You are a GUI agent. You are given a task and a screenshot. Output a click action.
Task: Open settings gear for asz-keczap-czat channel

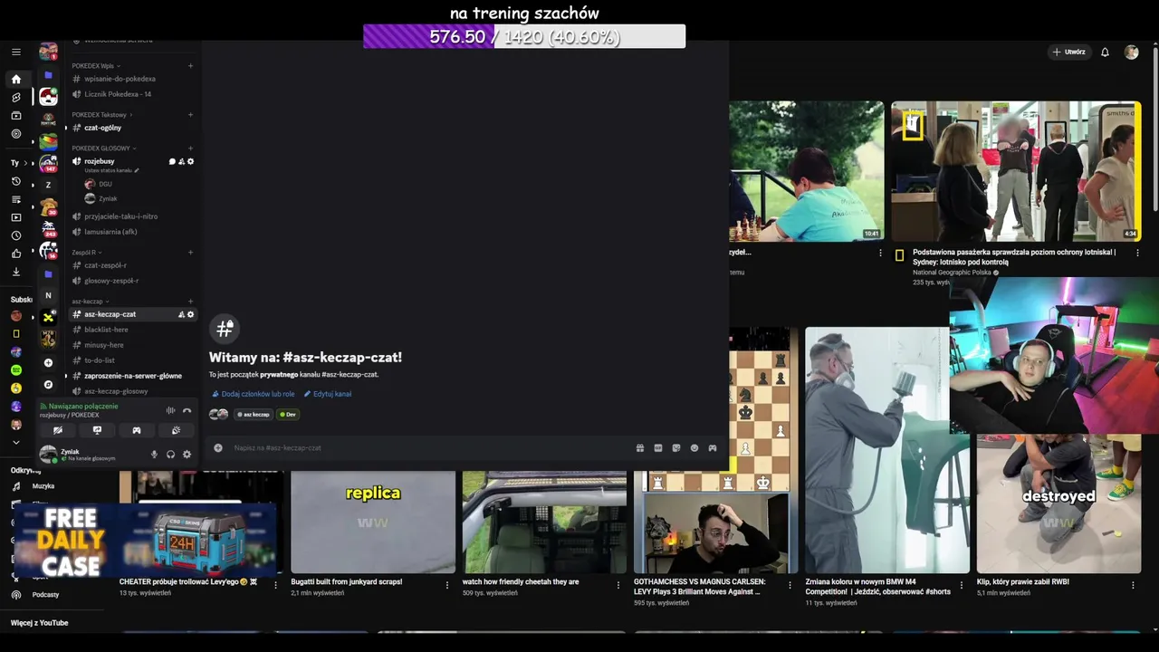click(x=190, y=314)
